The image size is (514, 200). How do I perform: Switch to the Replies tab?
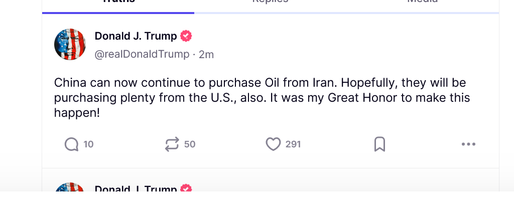tap(270, 3)
